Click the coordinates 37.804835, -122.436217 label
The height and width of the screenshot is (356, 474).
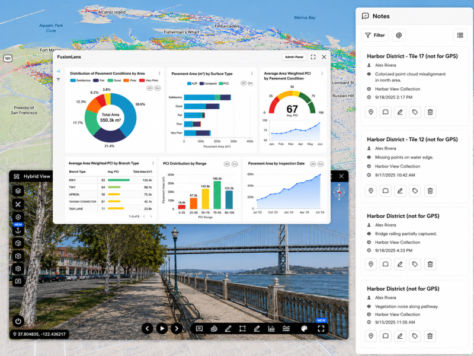coord(39,334)
